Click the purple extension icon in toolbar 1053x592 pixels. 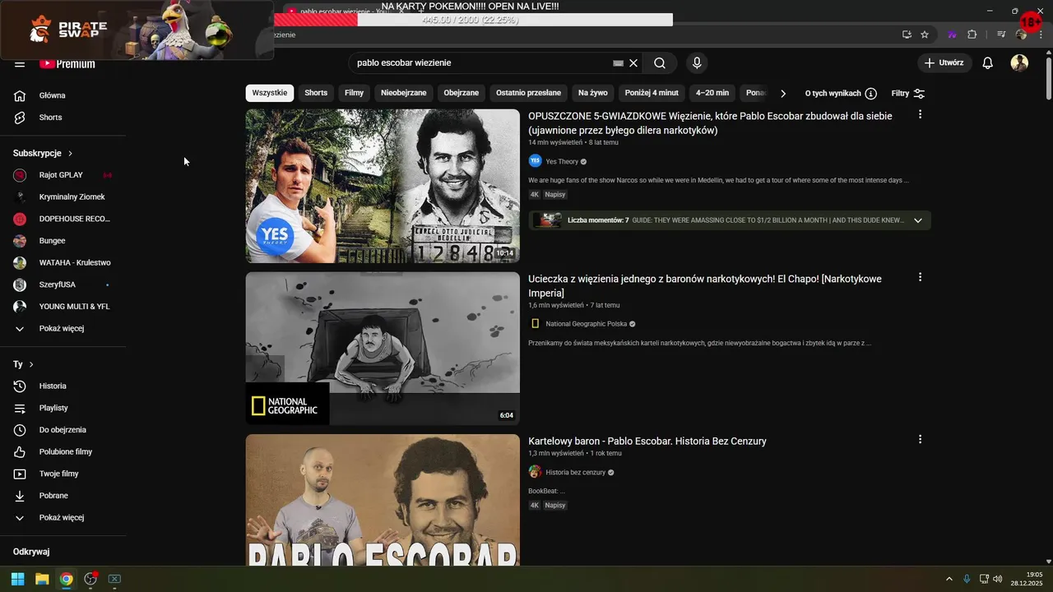coord(952,35)
